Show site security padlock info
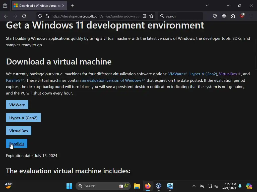 [x=47, y=16]
